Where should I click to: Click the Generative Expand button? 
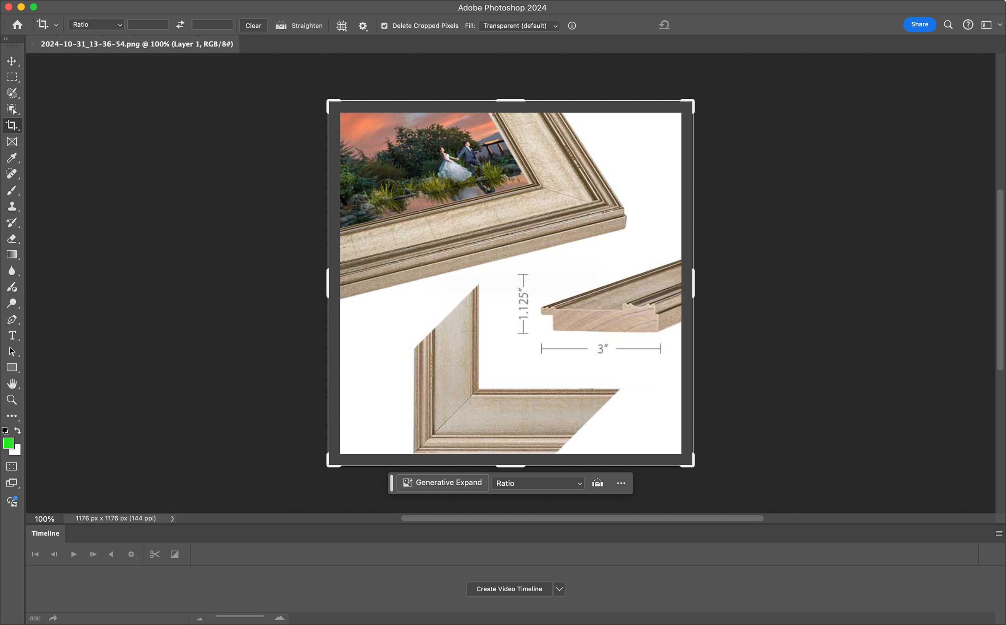(x=443, y=483)
